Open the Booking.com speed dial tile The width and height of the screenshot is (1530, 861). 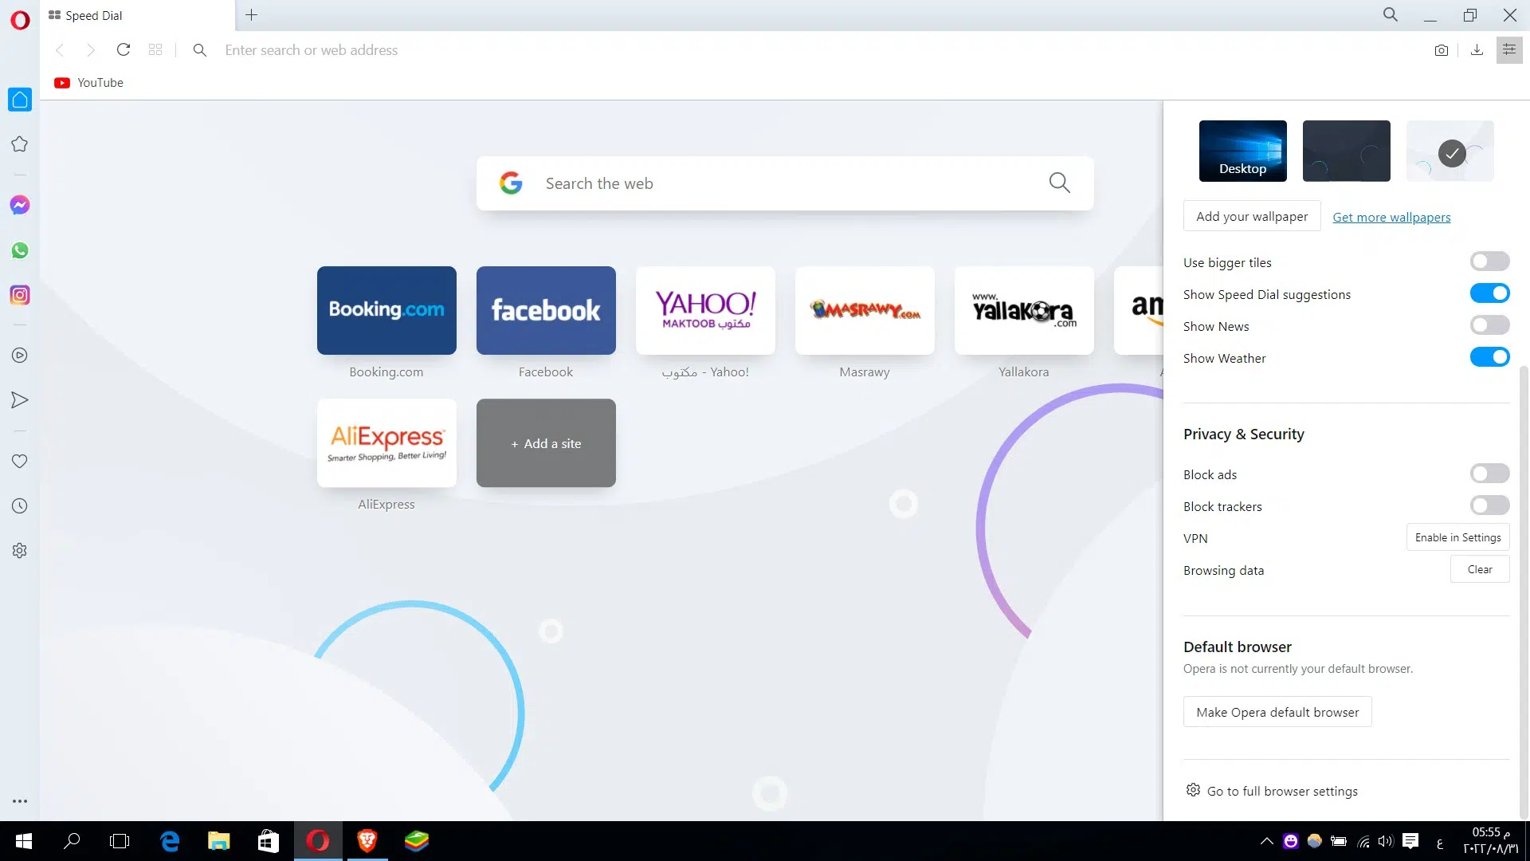pos(386,310)
